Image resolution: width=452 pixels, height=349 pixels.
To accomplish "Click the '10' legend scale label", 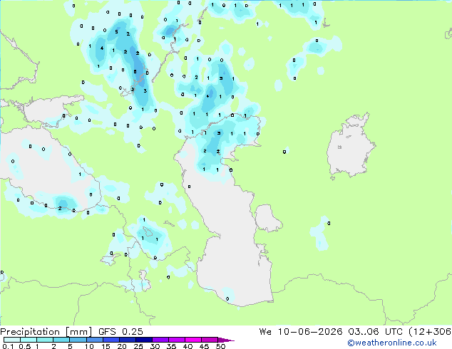I will click(89, 346).
